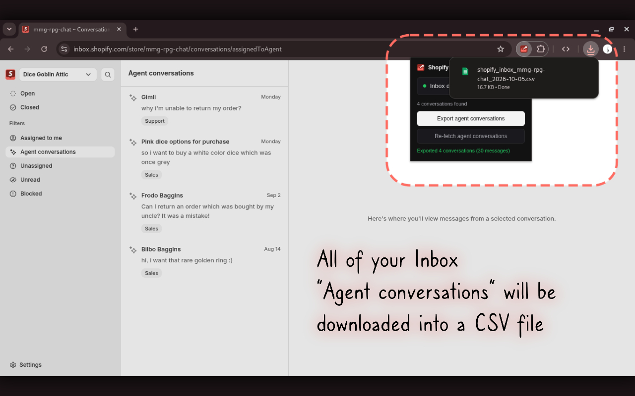Select the mmg-rpg-chat Conversations tab
The width and height of the screenshot is (635, 396).
[x=72, y=29]
